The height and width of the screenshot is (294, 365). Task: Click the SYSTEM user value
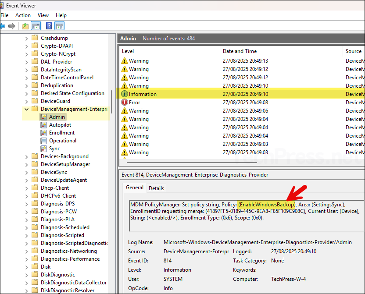173,279
